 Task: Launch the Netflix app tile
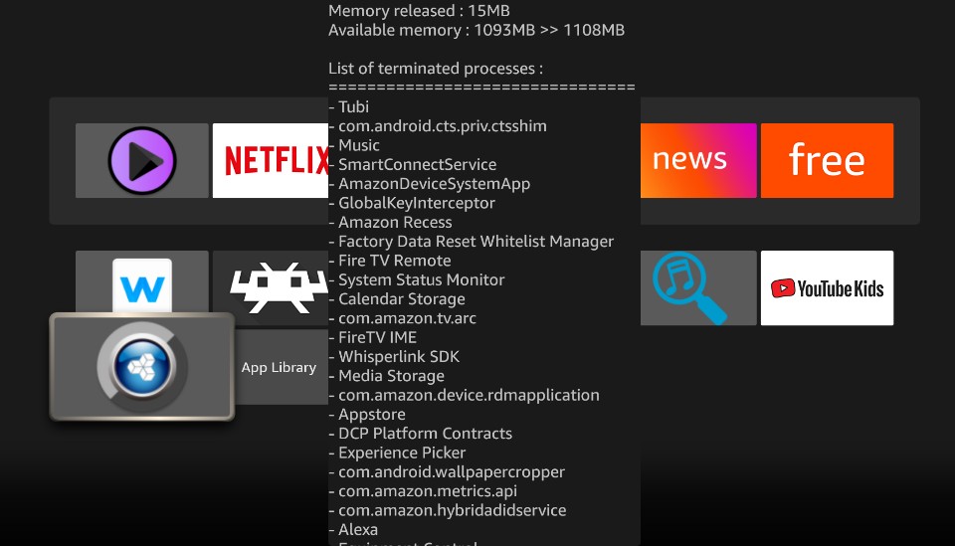pos(271,161)
